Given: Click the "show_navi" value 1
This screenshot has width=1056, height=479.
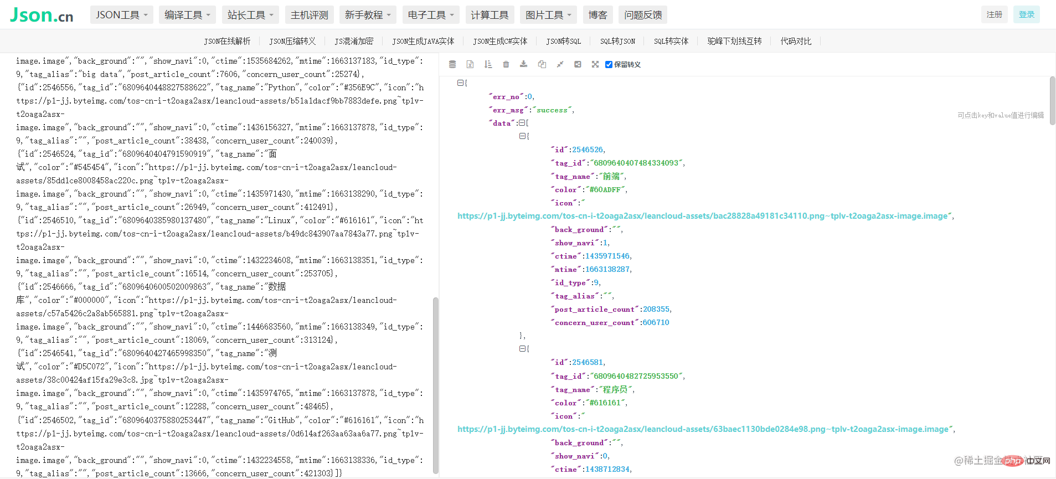Looking at the screenshot, I should coord(605,243).
